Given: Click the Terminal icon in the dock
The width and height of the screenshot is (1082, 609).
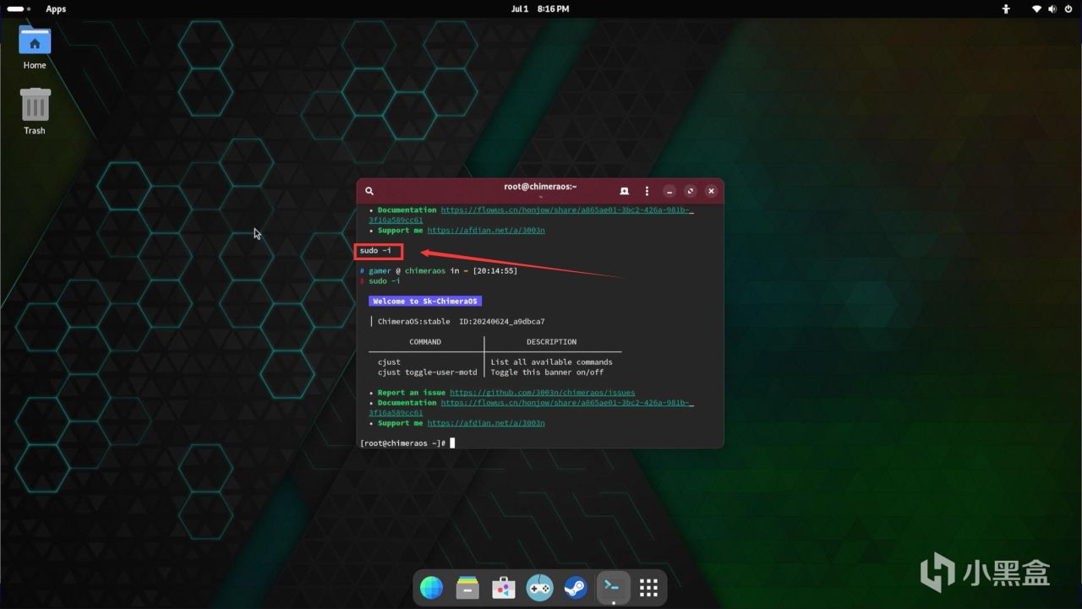Looking at the screenshot, I should tap(613, 588).
